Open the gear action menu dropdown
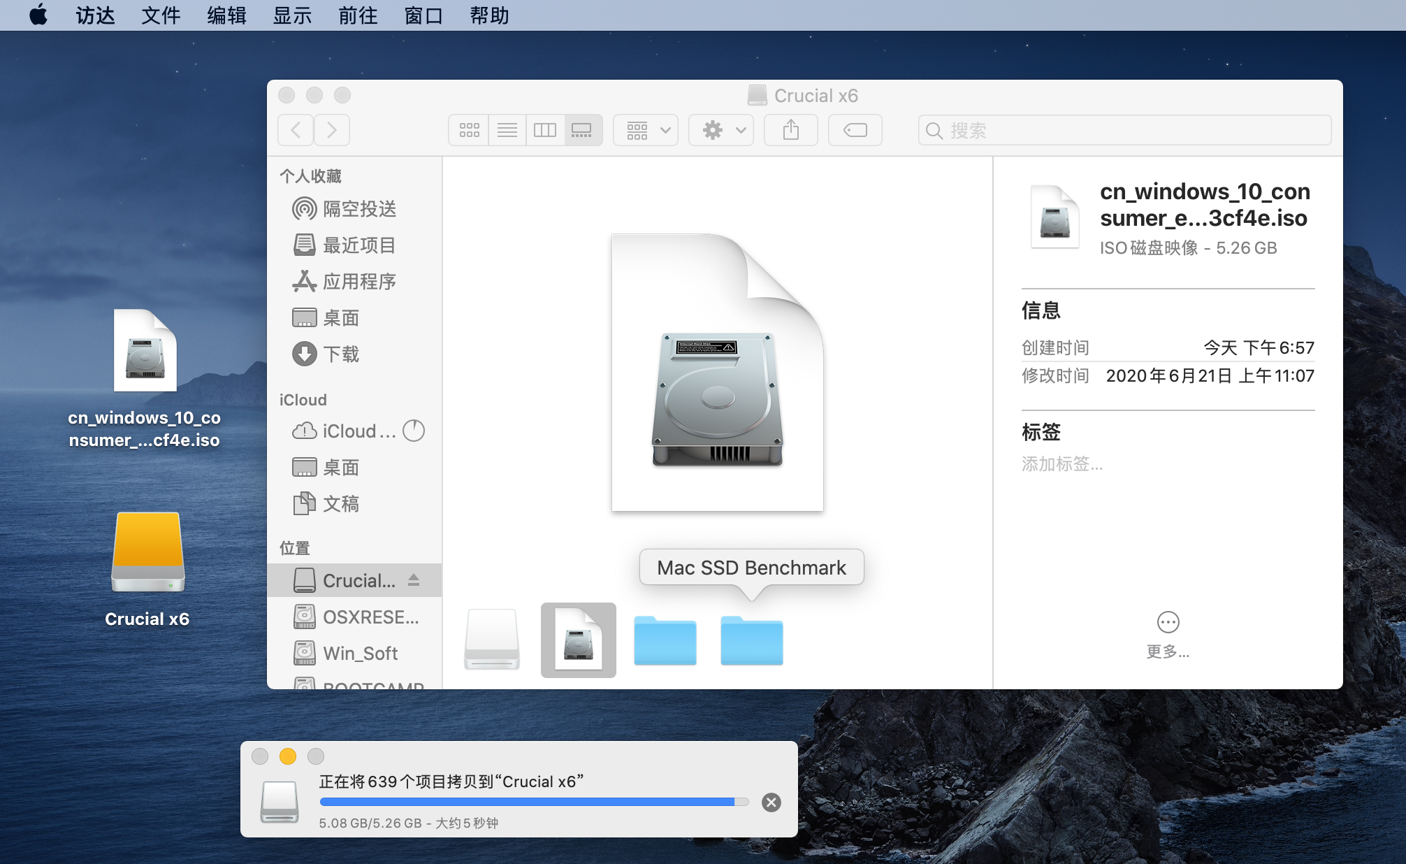 click(721, 130)
